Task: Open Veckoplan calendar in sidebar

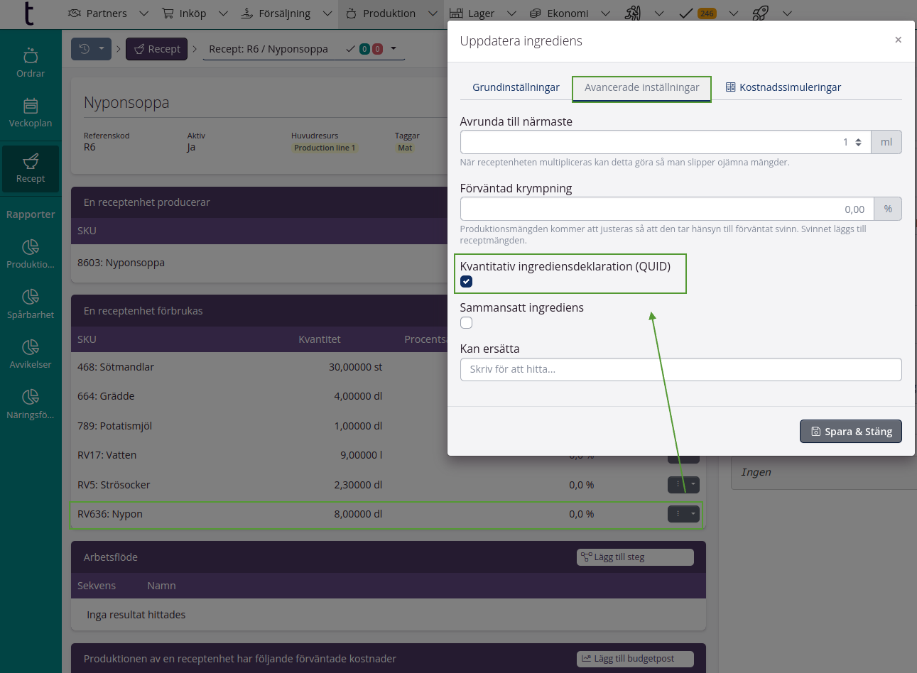Action: 31,113
